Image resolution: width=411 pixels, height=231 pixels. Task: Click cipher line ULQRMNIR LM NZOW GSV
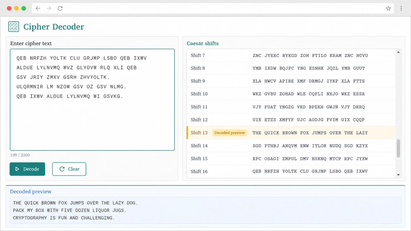[x=71, y=87]
